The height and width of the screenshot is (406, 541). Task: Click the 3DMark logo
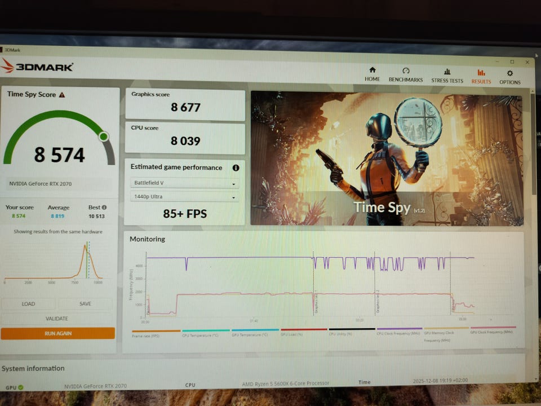point(37,65)
